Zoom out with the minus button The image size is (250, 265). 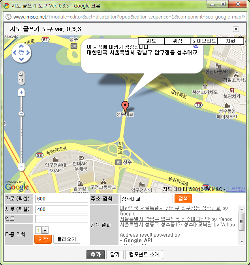coord(21,167)
